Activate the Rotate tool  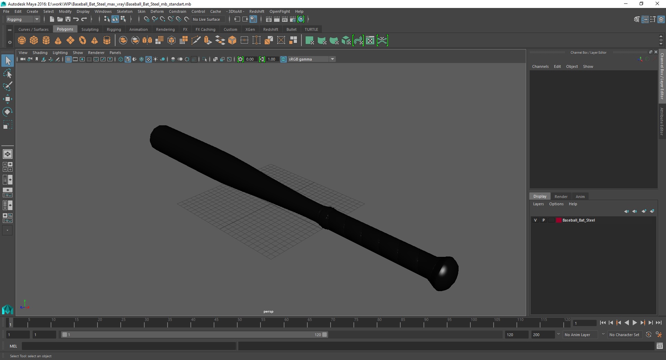[8, 112]
